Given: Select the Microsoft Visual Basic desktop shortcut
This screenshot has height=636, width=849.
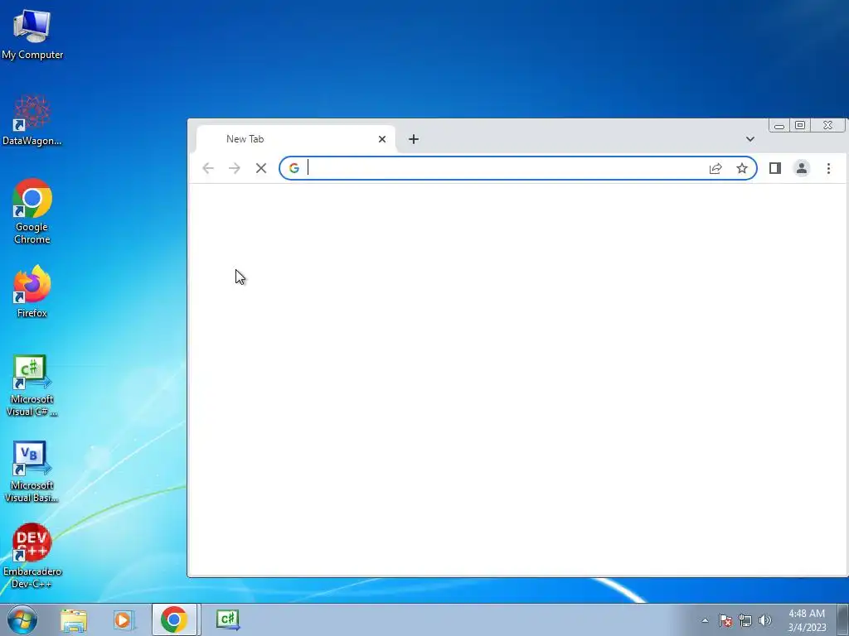Looking at the screenshot, I should [x=32, y=471].
